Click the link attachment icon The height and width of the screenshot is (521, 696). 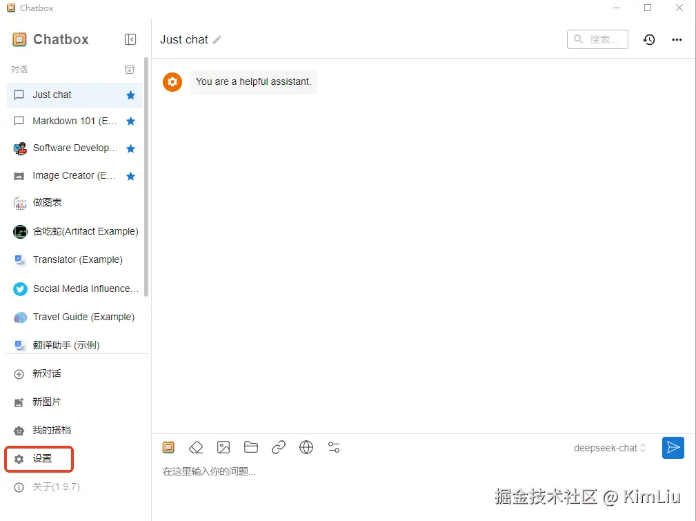click(279, 447)
